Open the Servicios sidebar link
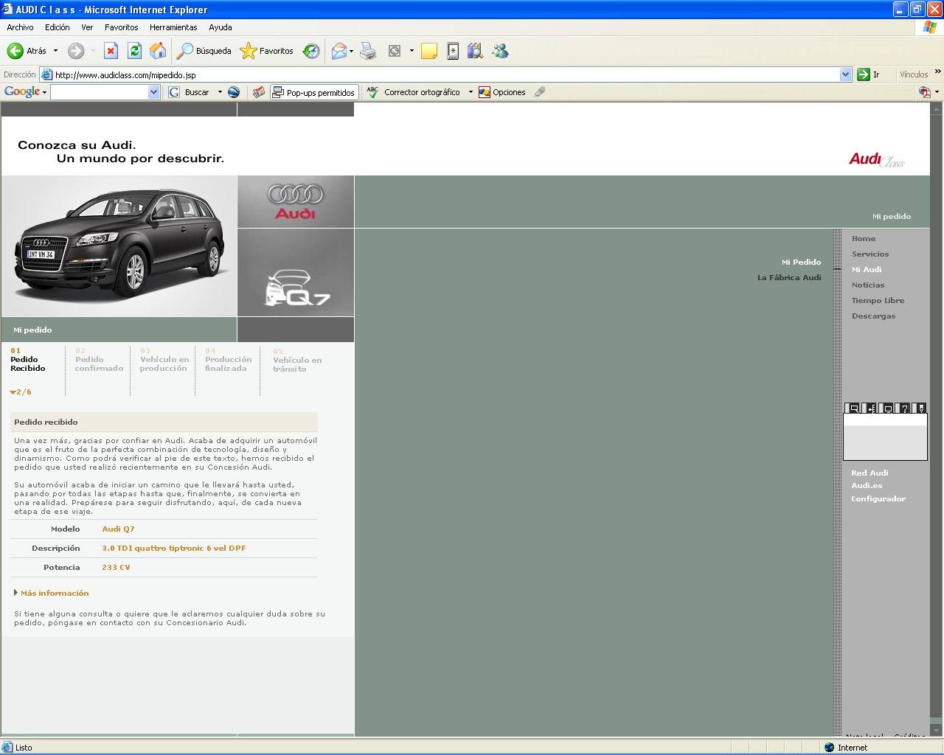Viewport: 944px width, 755px height. tap(870, 254)
